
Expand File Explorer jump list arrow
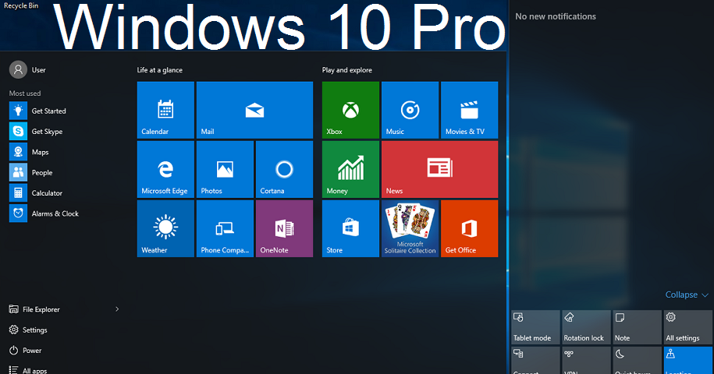pos(117,309)
